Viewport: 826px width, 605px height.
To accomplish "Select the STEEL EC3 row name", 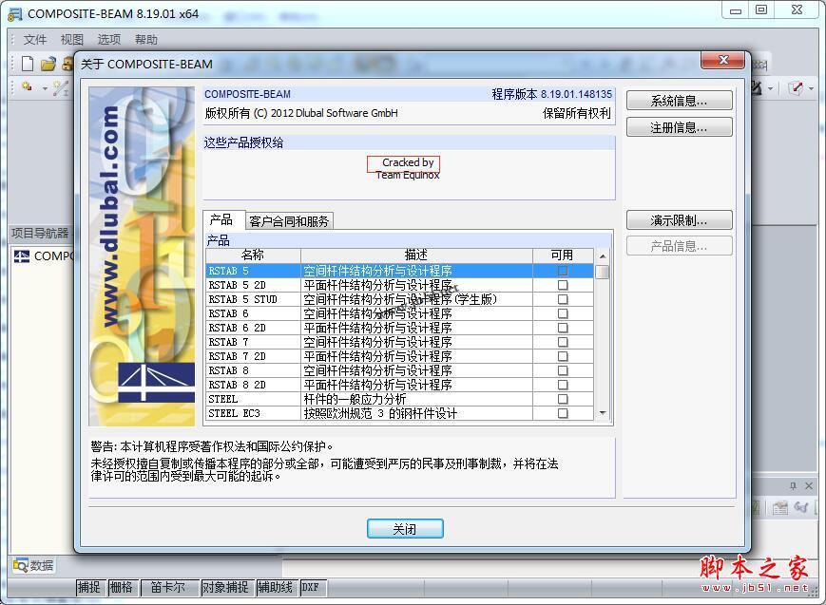I will click(235, 413).
